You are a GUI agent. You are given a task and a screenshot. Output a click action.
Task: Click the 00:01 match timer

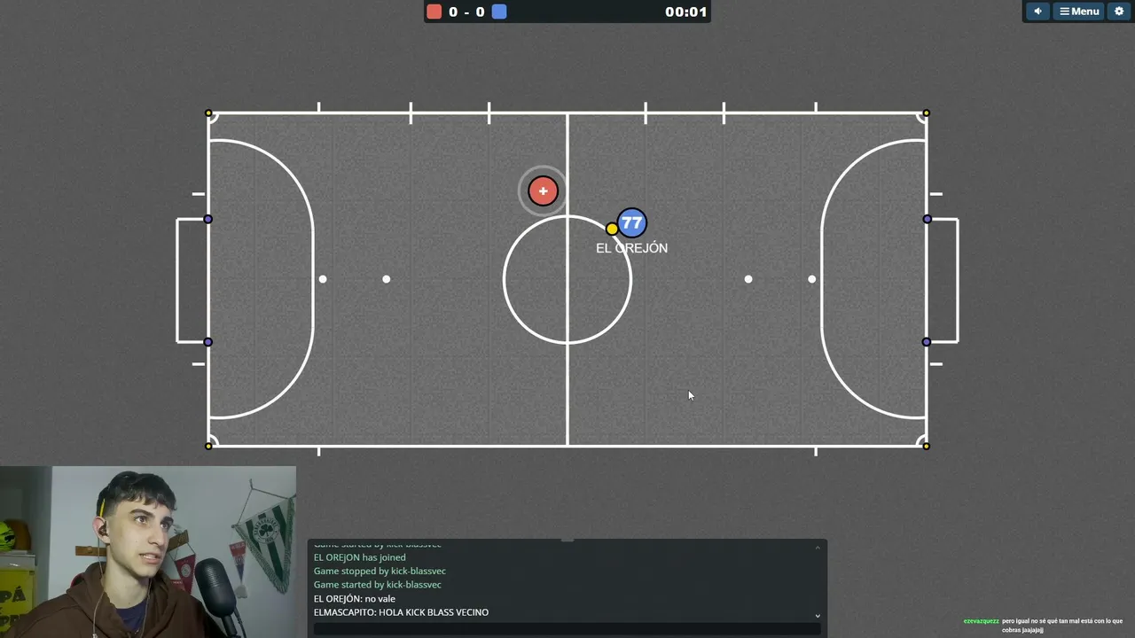point(685,12)
